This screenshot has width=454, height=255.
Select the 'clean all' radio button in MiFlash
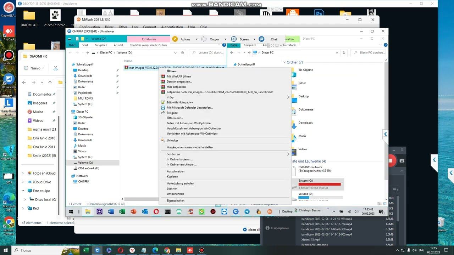click(245, 229)
